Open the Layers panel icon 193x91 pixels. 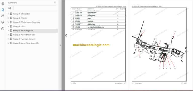point(3,22)
